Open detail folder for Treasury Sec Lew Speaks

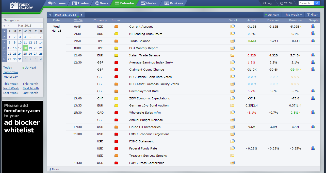pos(232,156)
